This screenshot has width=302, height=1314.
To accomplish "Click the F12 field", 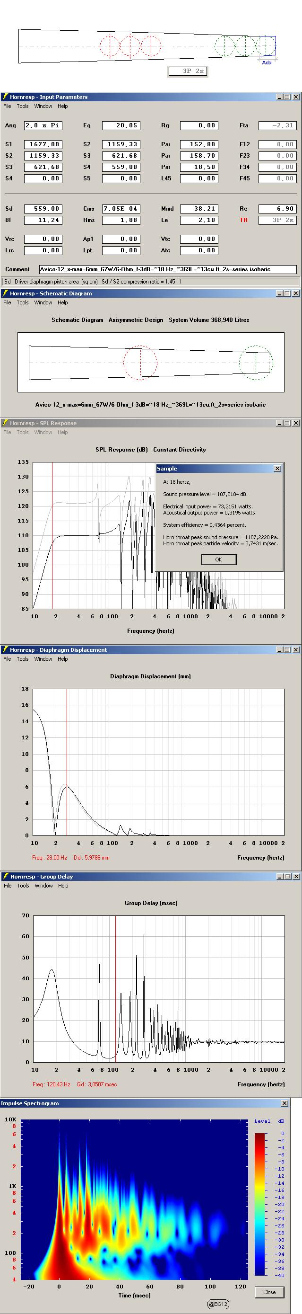I will coord(277,144).
